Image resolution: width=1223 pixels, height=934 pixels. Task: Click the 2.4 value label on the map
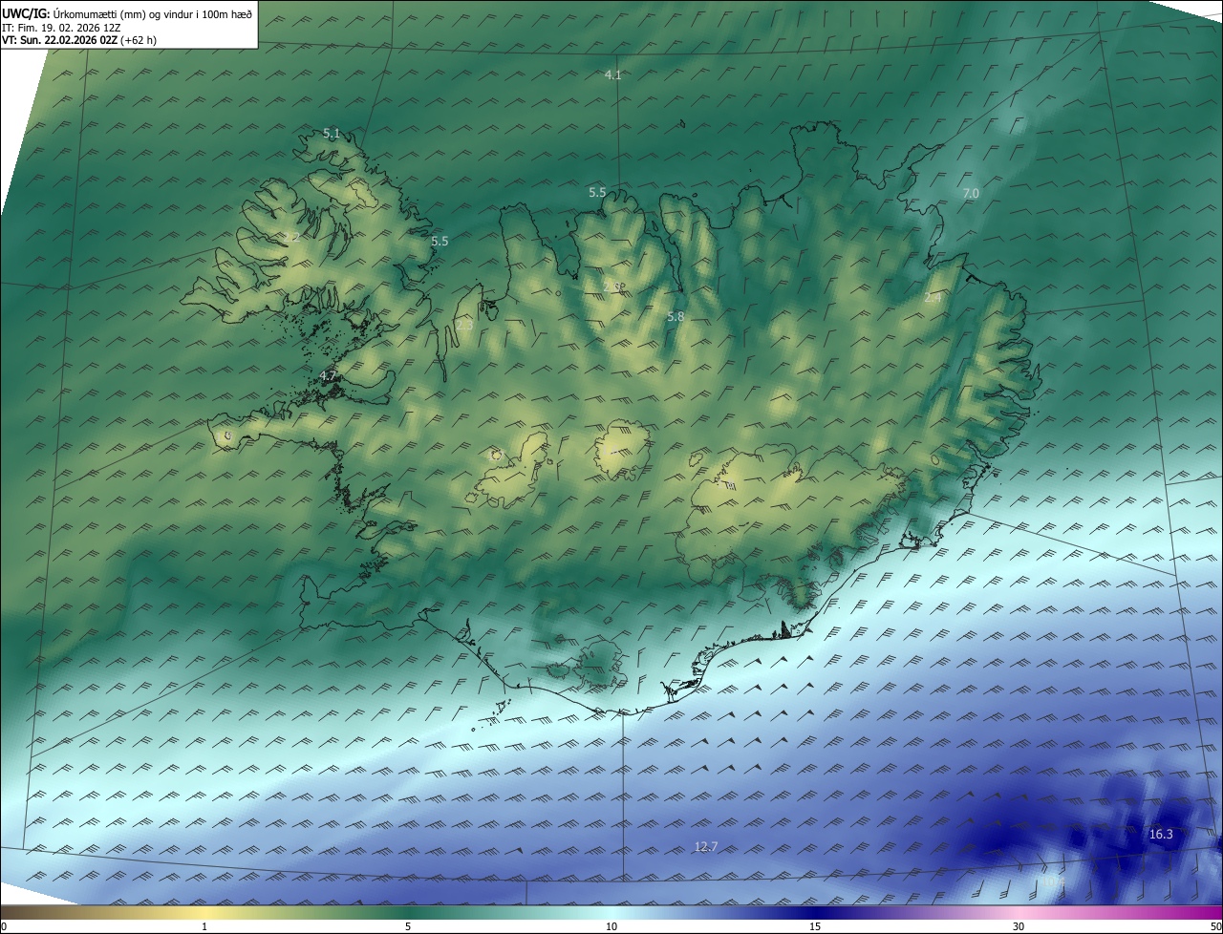(x=933, y=298)
